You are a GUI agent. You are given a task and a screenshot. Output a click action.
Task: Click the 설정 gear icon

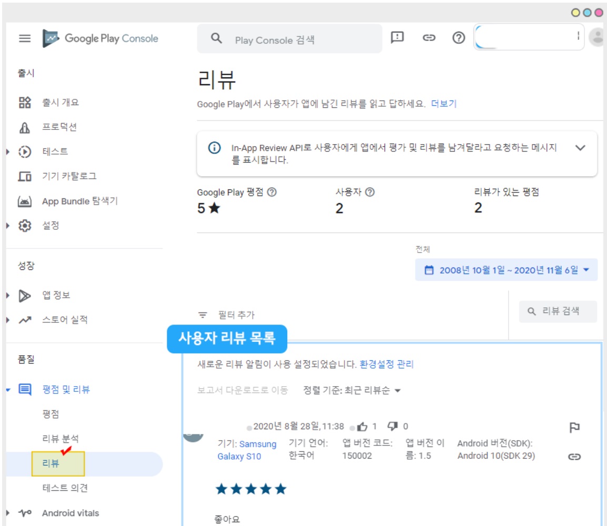click(x=25, y=226)
